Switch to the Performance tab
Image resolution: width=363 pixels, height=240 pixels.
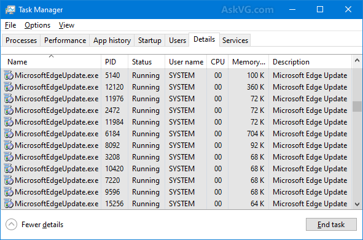click(x=65, y=41)
